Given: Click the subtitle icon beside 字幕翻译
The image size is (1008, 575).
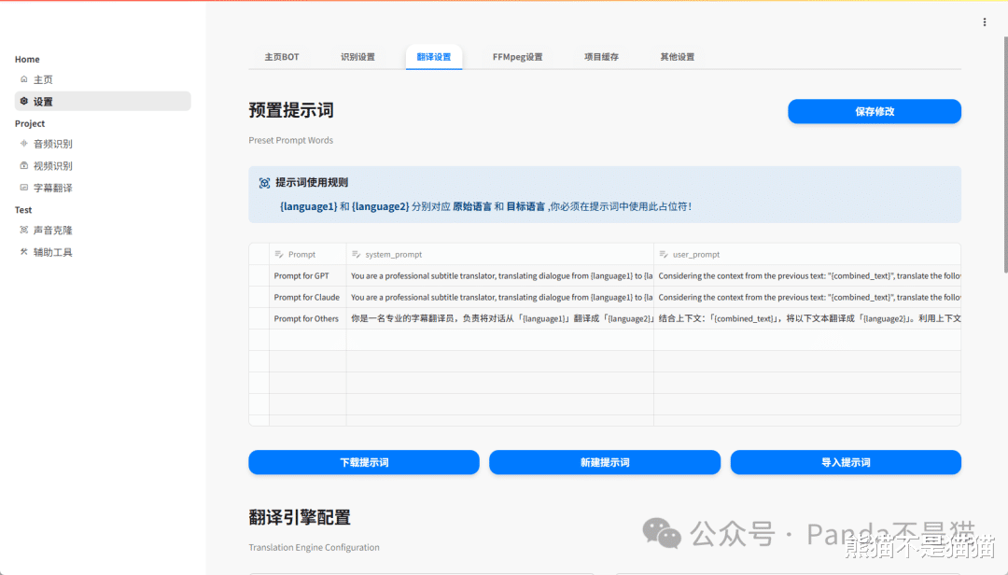Looking at the screenshot, I should 23,188.
